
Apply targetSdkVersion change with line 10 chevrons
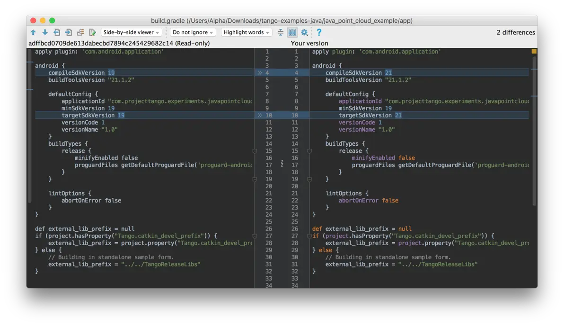259,115
